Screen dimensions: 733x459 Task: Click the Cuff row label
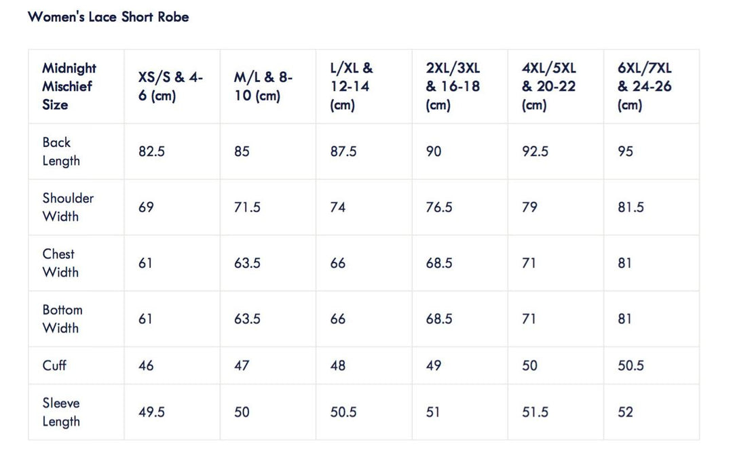coord(54,365)
